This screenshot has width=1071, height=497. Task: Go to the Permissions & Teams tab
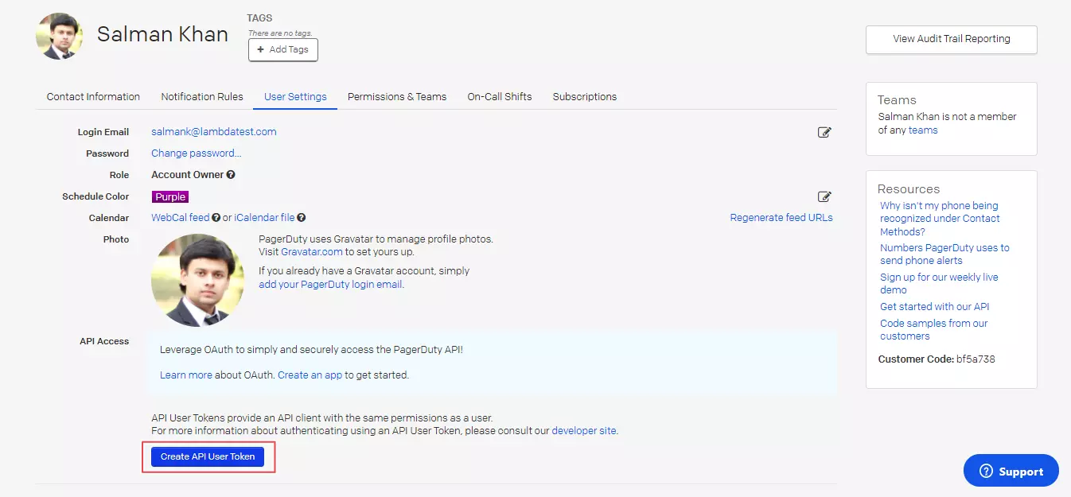pos(397,97)
